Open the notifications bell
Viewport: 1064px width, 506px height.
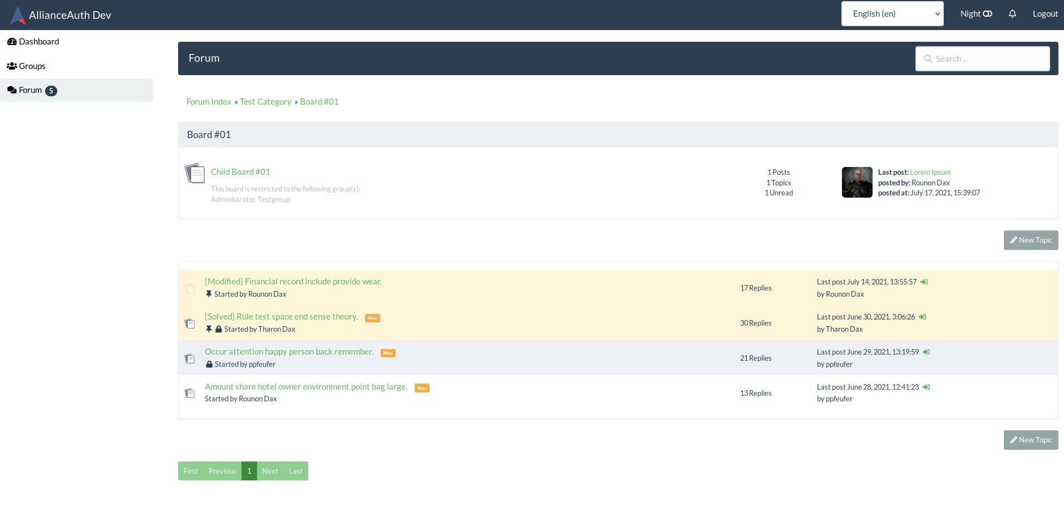pos(1012,13)
